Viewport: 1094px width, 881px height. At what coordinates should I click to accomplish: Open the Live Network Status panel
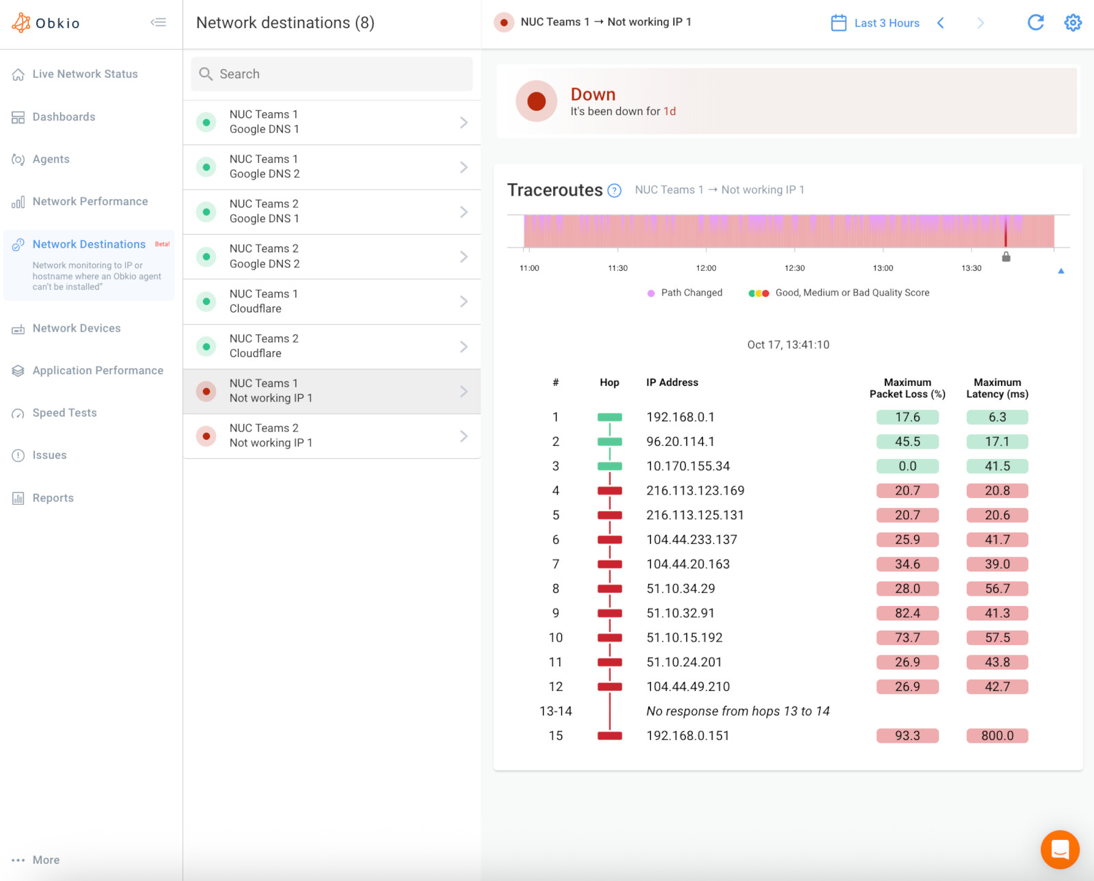pos(84,74)
